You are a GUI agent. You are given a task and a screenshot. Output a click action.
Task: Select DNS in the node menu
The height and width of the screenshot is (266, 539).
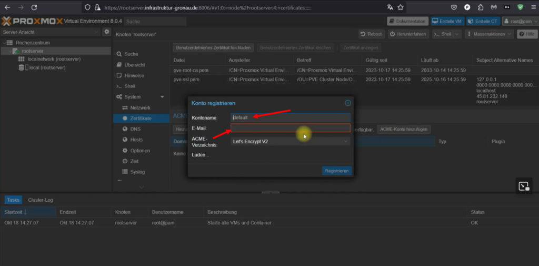click(x=135, y=129)
